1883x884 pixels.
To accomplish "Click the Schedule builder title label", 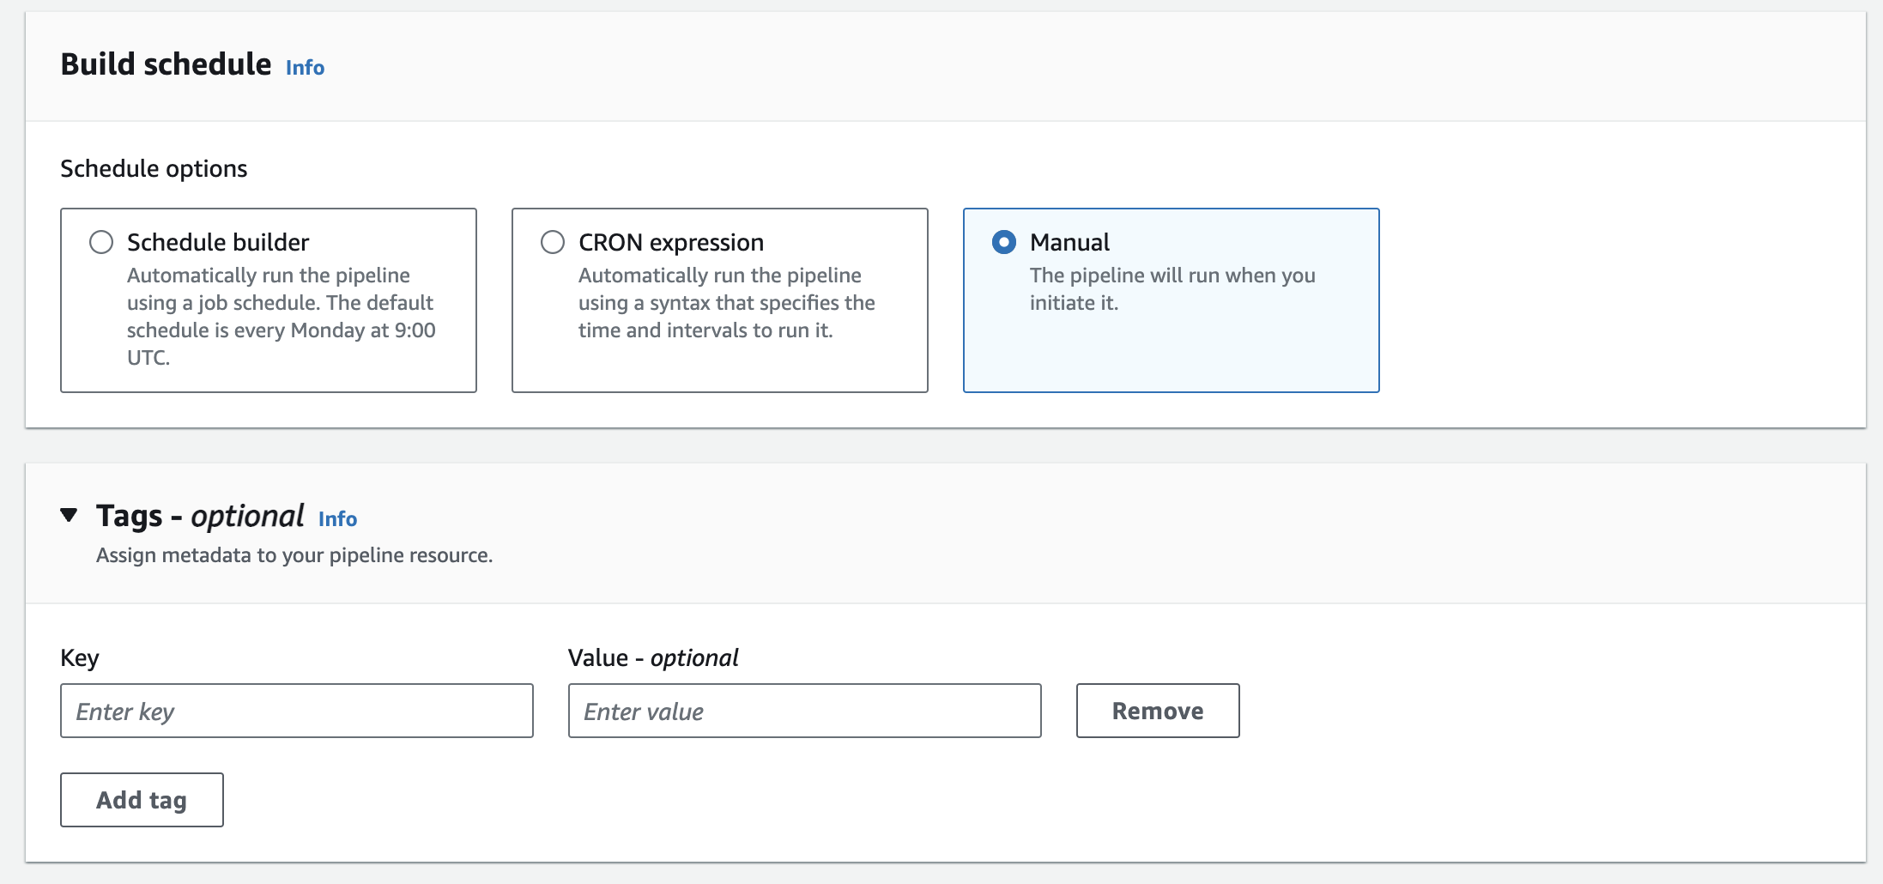I will click(218, 242).
